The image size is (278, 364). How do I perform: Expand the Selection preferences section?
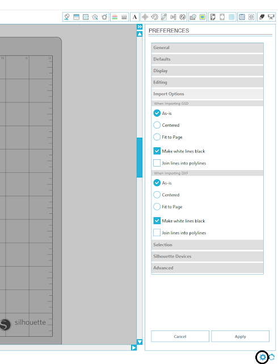tap(207, 245)
